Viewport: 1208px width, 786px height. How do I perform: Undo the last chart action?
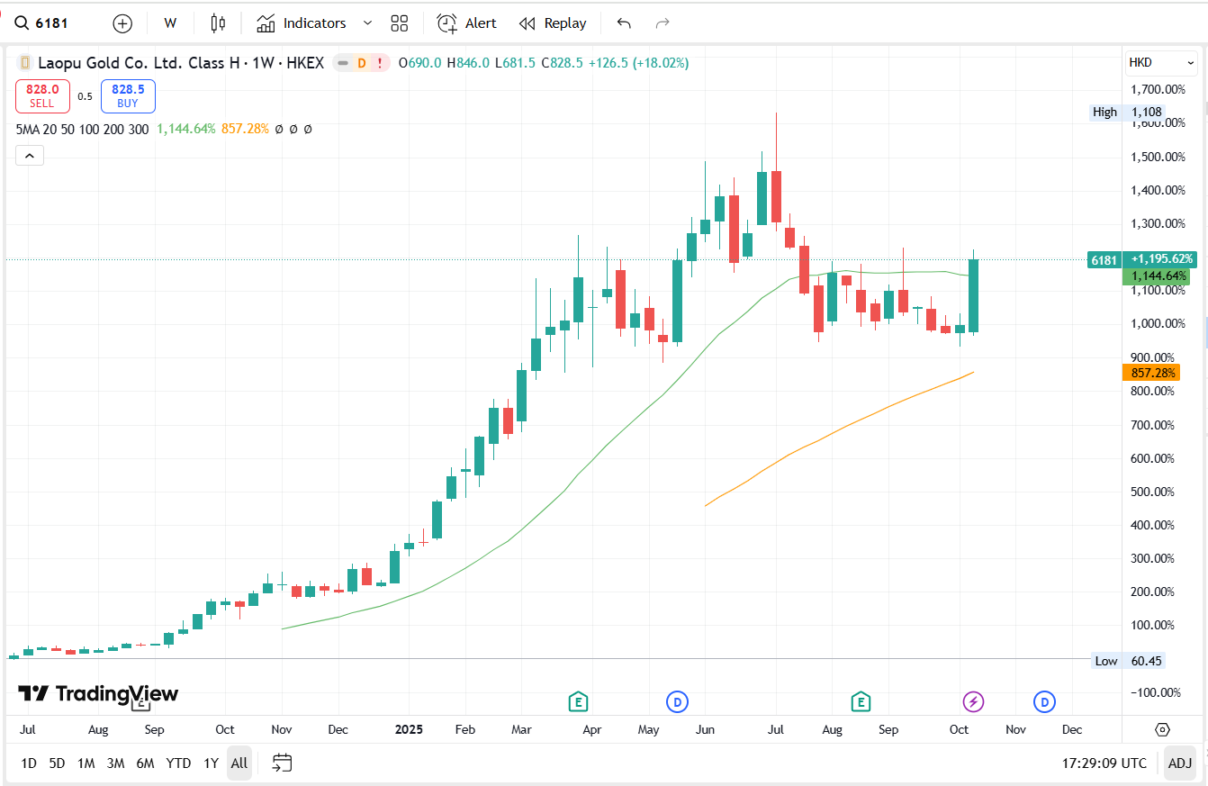coord(624,23)
